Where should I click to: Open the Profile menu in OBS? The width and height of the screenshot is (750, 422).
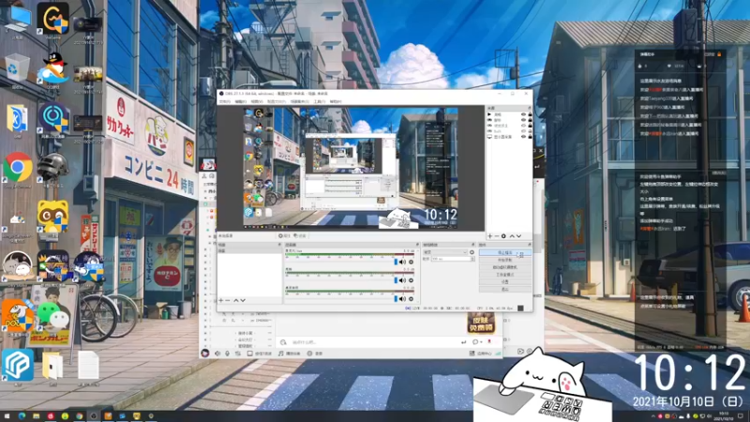click(277, 102)
